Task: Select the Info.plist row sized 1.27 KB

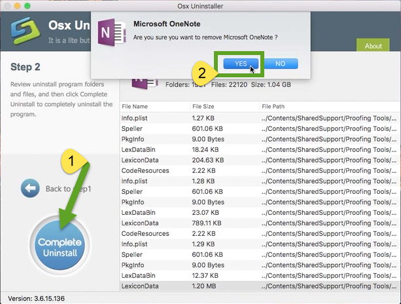Action: pos(260,118)
